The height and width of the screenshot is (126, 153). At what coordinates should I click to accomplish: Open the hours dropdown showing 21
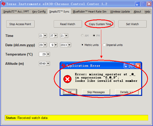tap(45, 36)
